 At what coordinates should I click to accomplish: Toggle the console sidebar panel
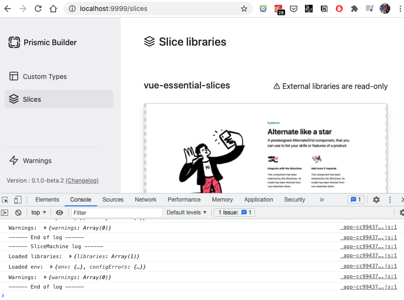coord(5,213)
